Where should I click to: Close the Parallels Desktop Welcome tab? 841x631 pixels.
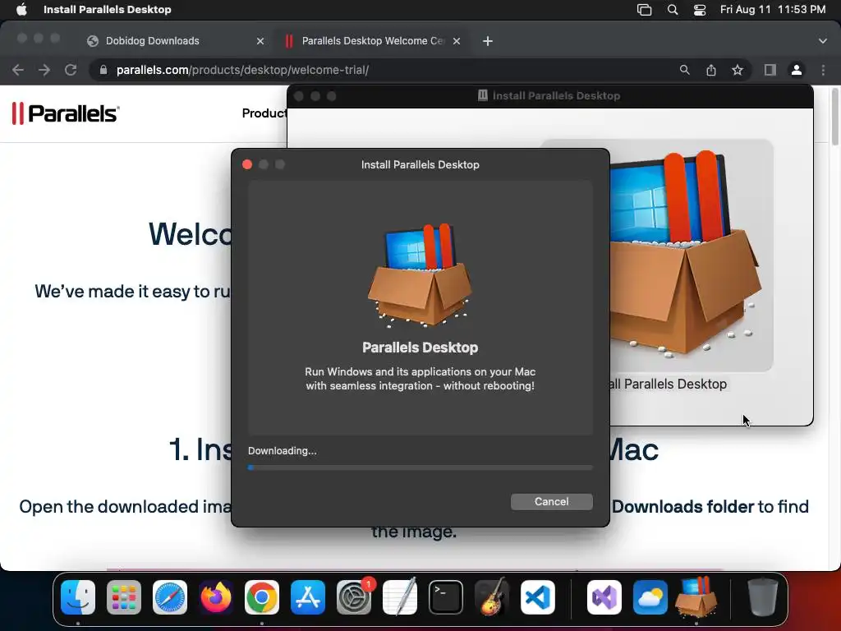pyautogui.click(x=457, y=41)
